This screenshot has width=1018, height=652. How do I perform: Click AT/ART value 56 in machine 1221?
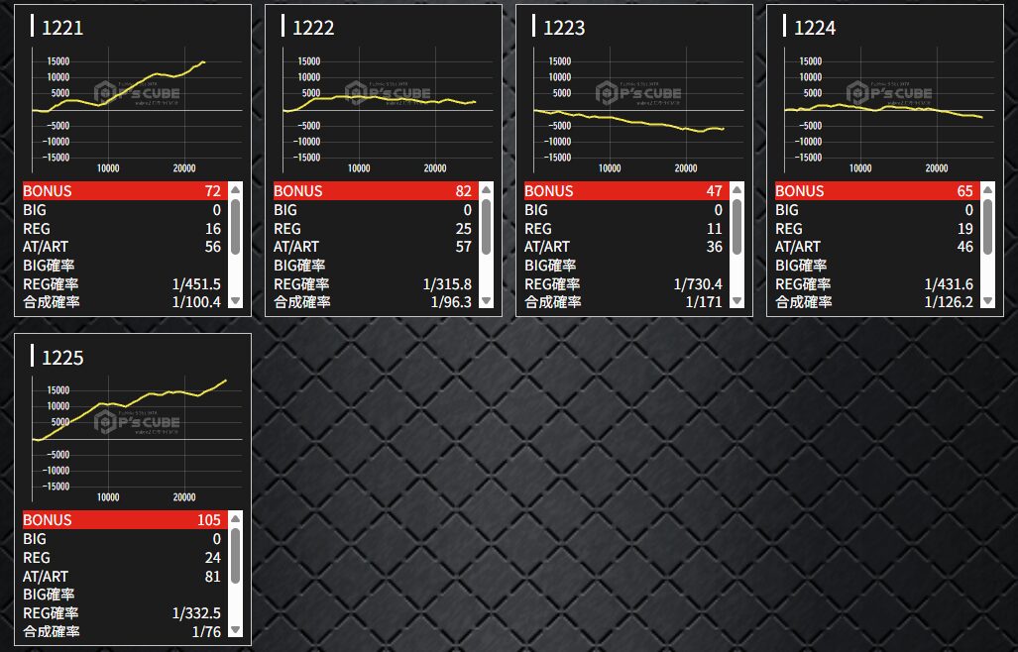point(213,247)
